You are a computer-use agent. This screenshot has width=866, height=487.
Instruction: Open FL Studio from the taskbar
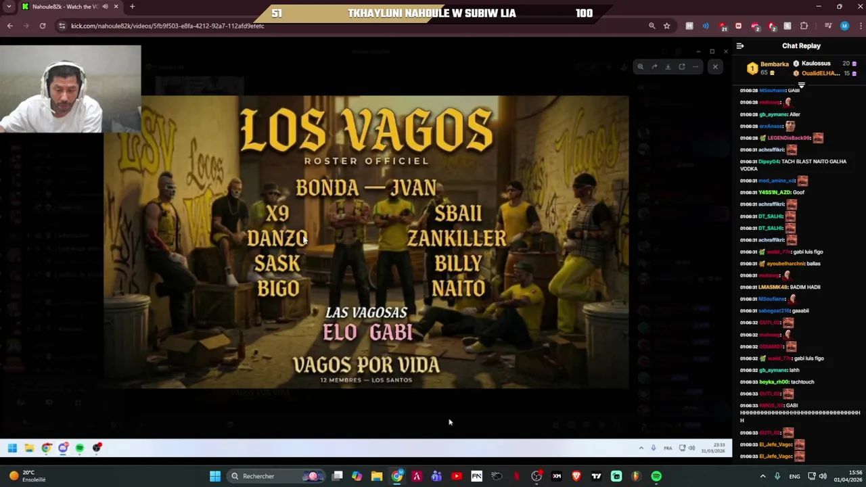click(636, 476)
